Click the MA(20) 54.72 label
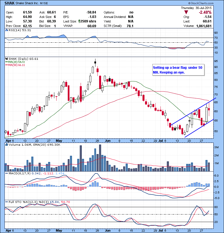The image size is (224, 233). (17, 62)
